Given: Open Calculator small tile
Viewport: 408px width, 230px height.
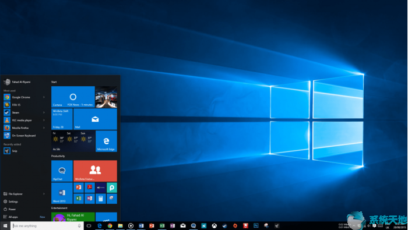Looking at the screenshot, I should pyautogui.click(x=101, y=199).
